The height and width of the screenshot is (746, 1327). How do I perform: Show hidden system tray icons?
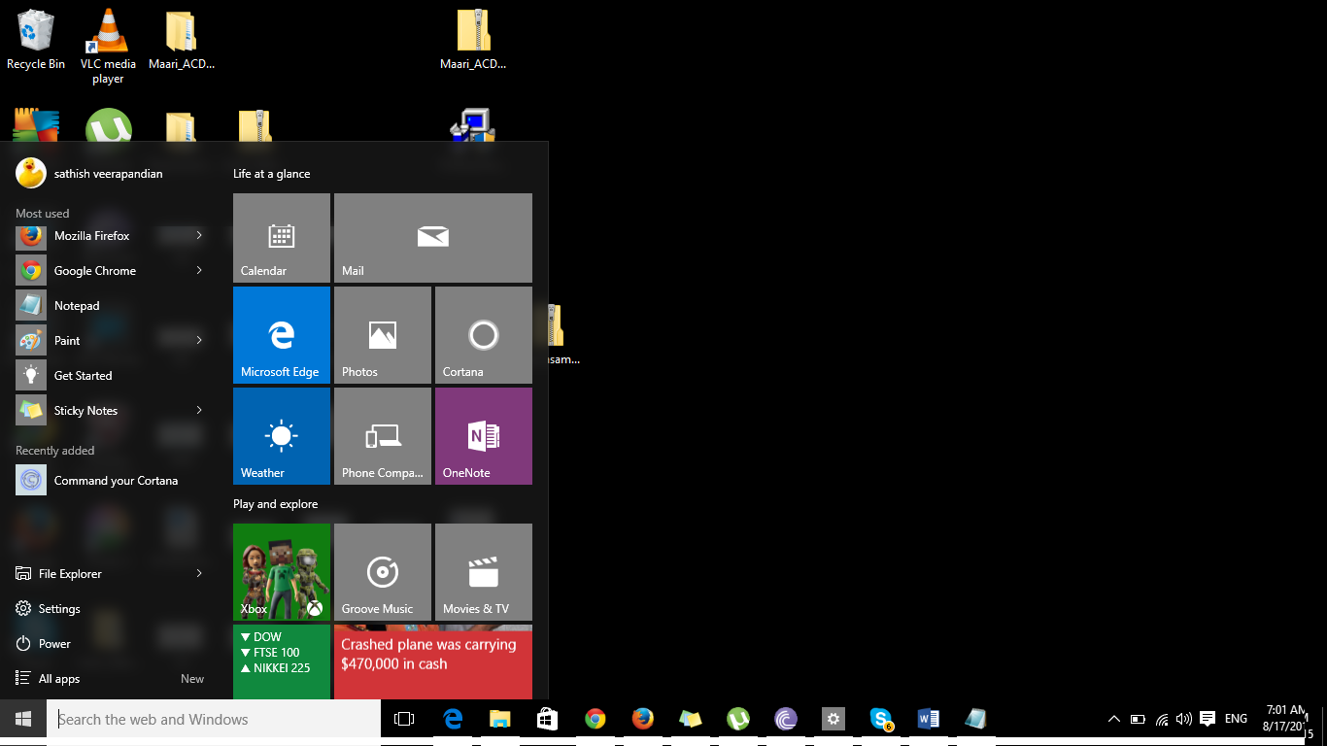tap(1113, 720)
